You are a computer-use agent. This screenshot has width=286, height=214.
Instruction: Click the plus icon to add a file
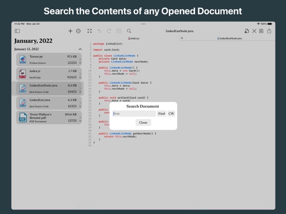tap(70, 31)
